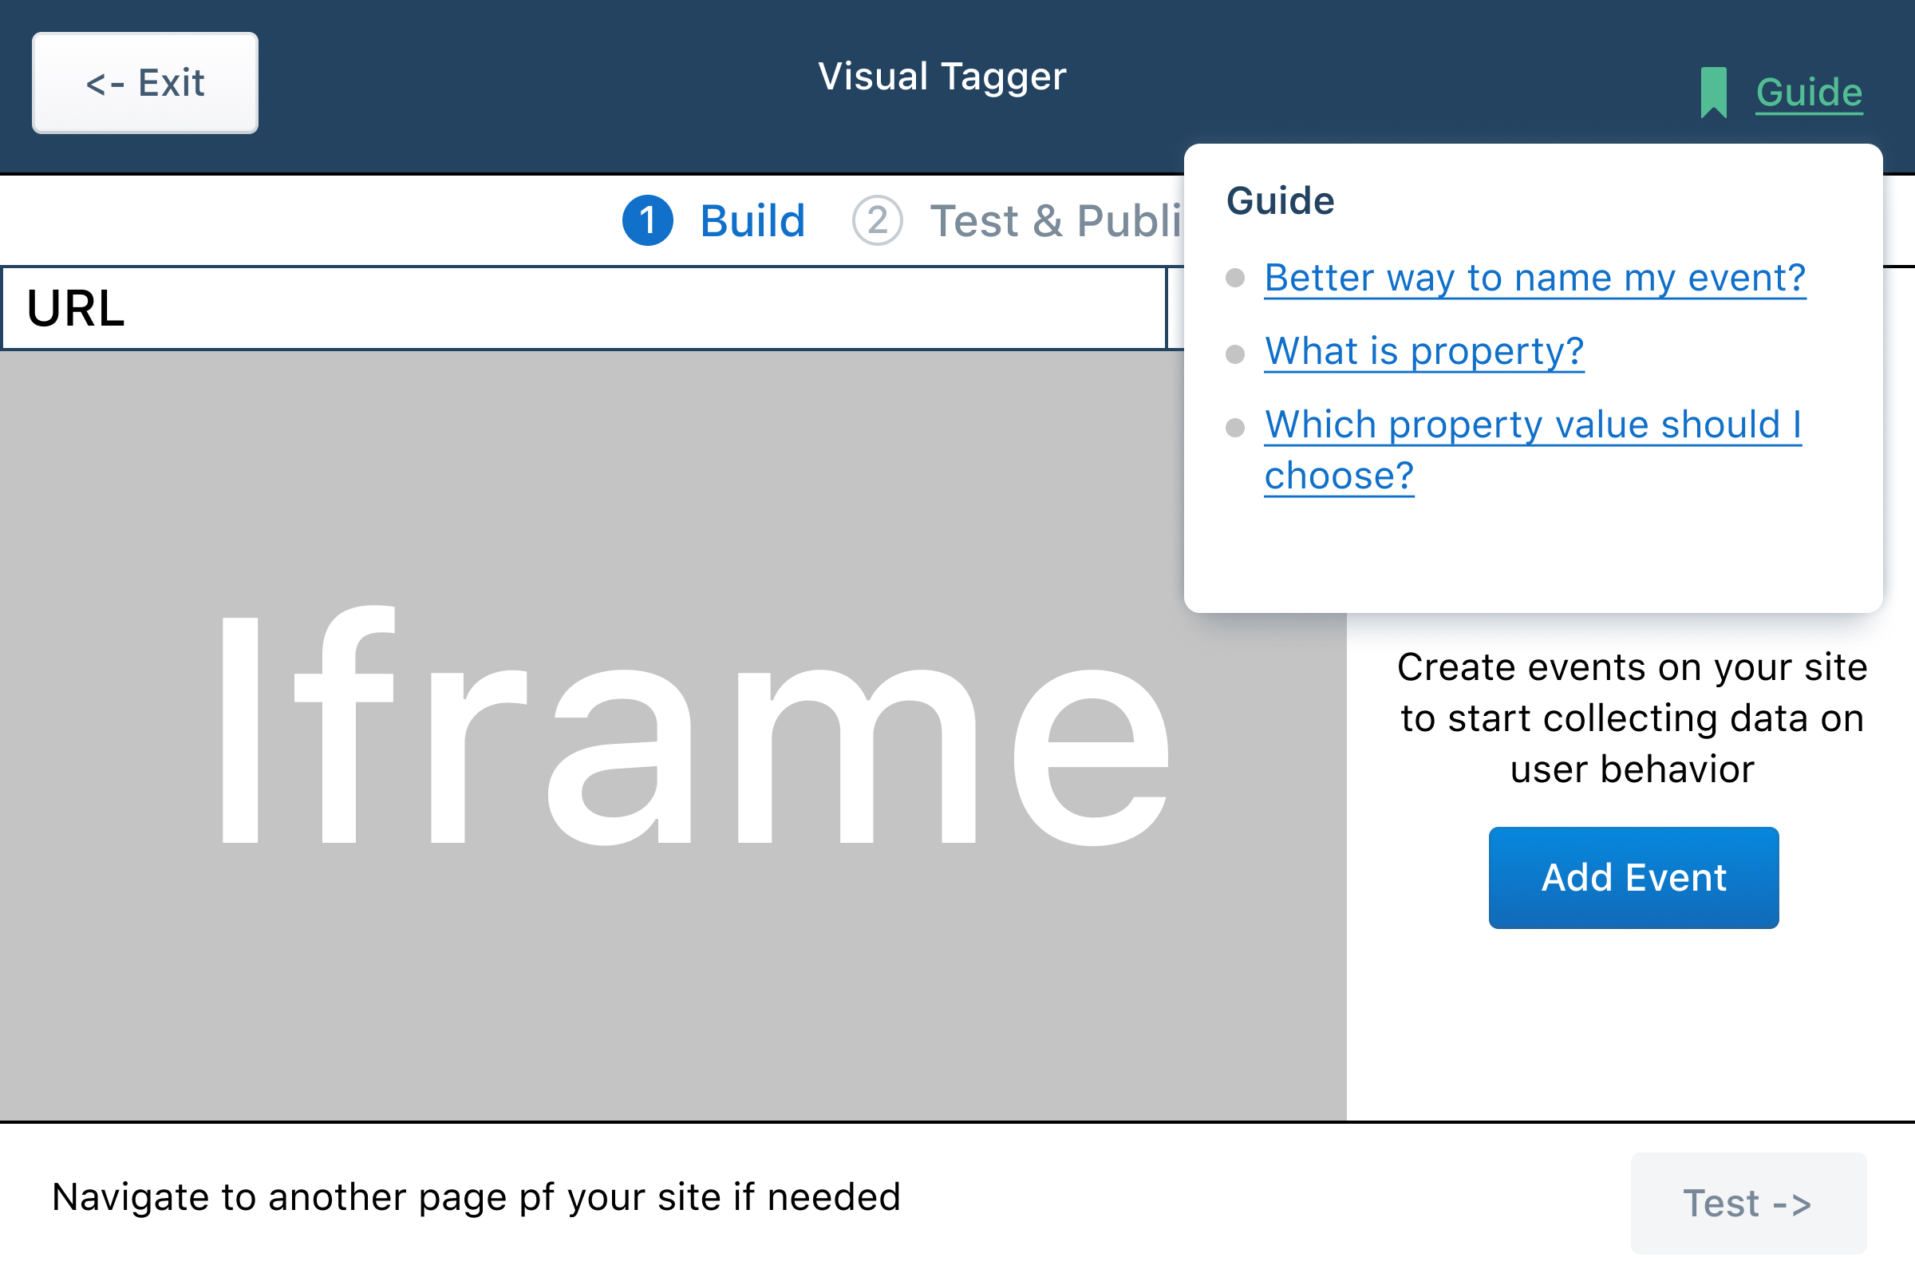Click inside the Iframe preview area
1915x1277 pixels.
pyautogui.click(x=673, y=735)
